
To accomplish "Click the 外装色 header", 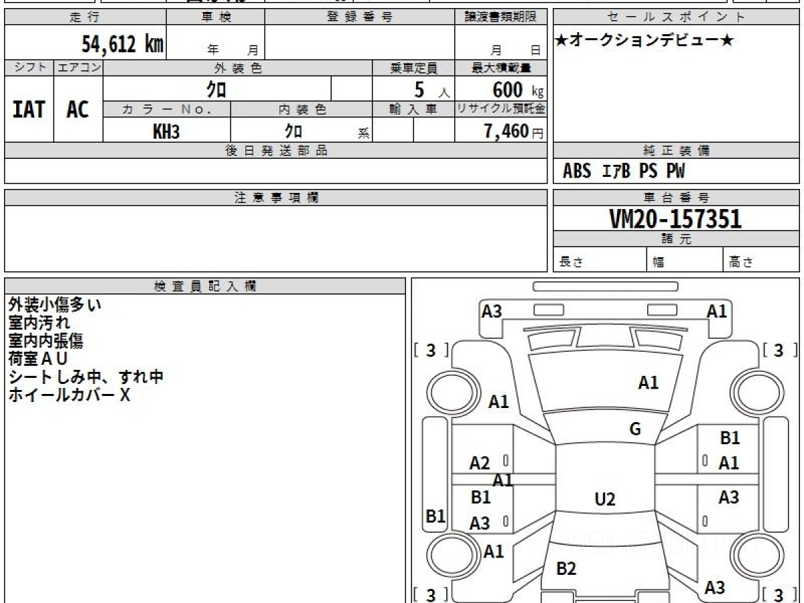I will click(238, 68).
